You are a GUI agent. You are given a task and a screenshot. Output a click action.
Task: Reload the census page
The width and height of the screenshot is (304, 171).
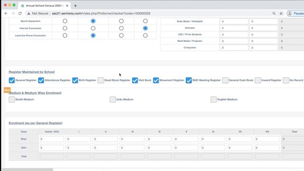tap(20, 13)
